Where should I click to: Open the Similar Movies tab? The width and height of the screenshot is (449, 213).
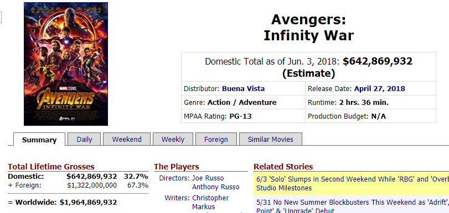270,140
